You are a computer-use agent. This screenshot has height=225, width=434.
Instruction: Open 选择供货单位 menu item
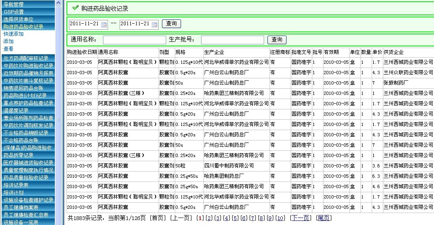point(27,19)
